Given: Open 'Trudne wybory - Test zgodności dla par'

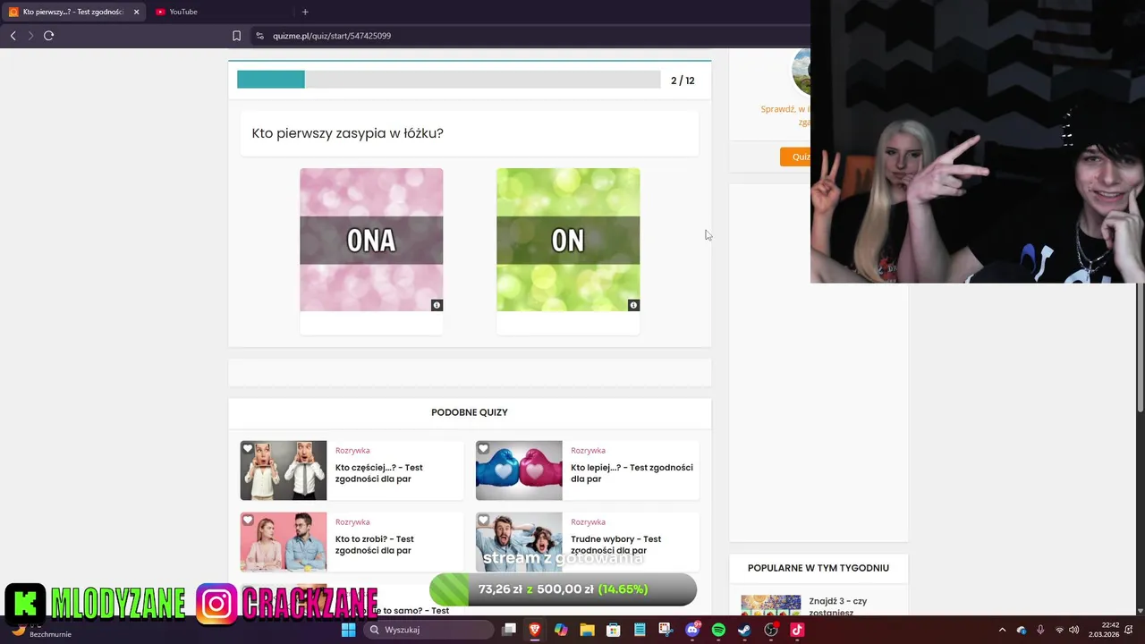Looking at the screenshot, I should tap(616, 545).
